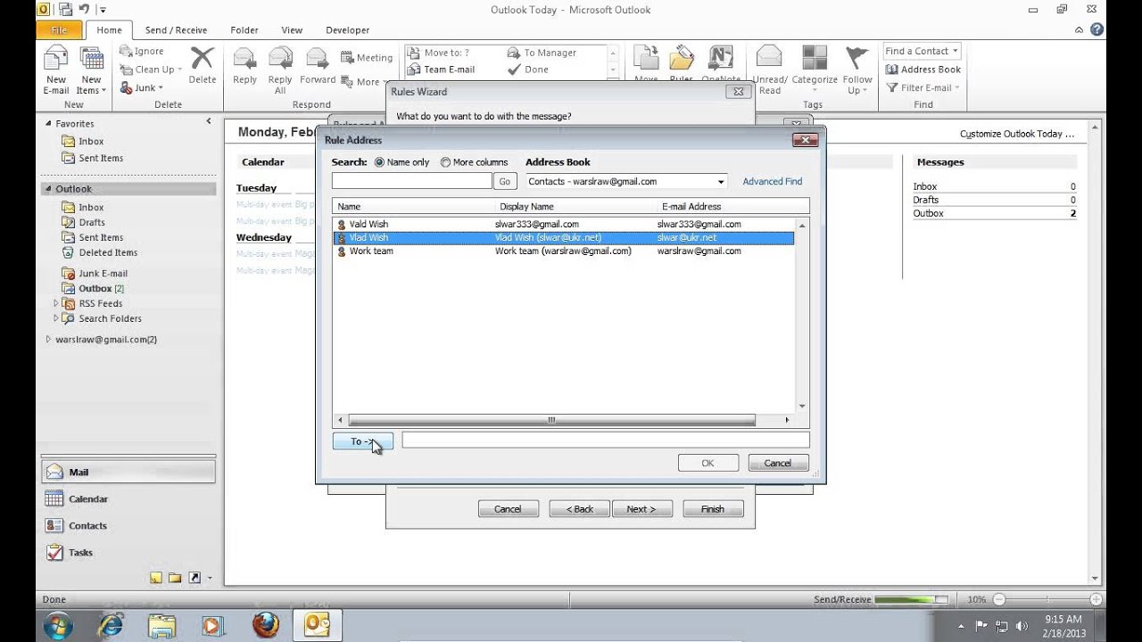The image size is (1142, 642).
Task: Select the Home ribbon tab
Action: tap(109, 29)
